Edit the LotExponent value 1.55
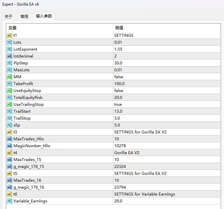This screenshot has height=209, width=224. (x=166, y=49)
